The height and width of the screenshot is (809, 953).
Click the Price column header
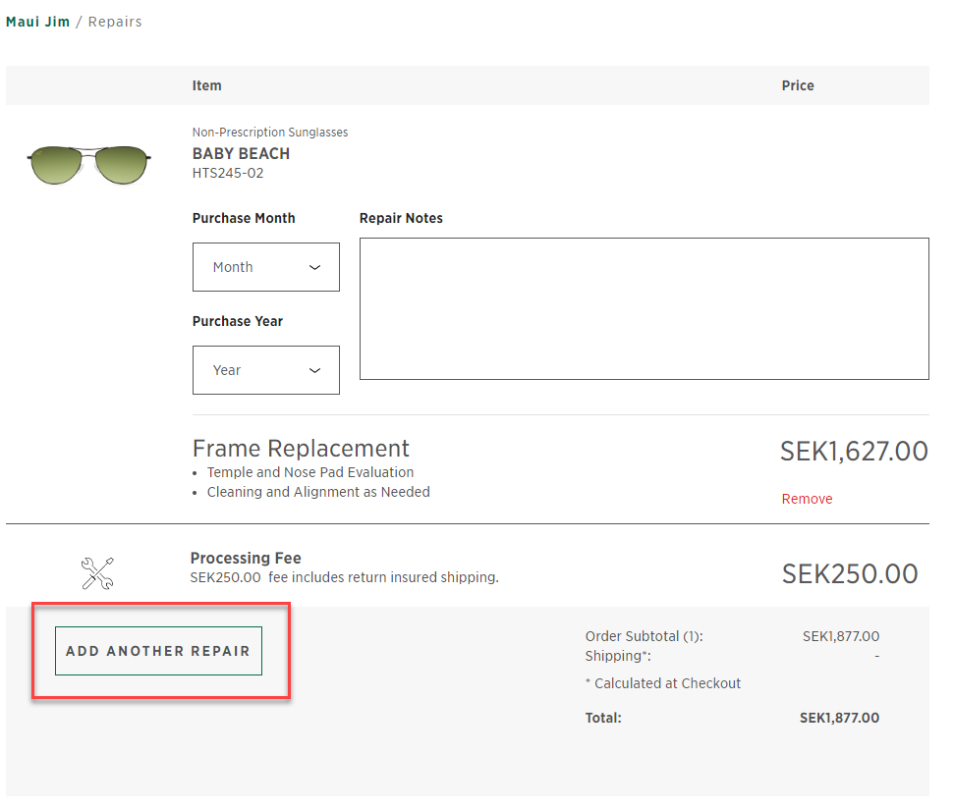(798, 85)
